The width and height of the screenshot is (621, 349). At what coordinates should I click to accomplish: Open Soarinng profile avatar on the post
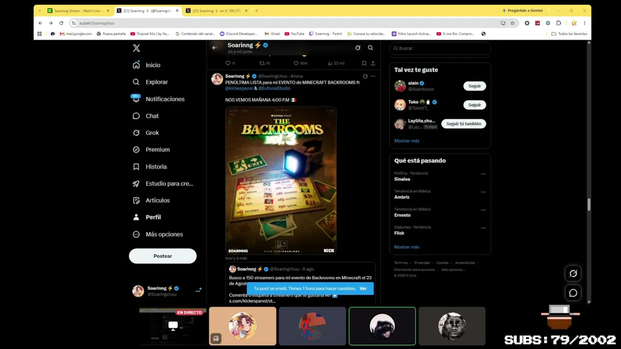(x=217, y=79)
